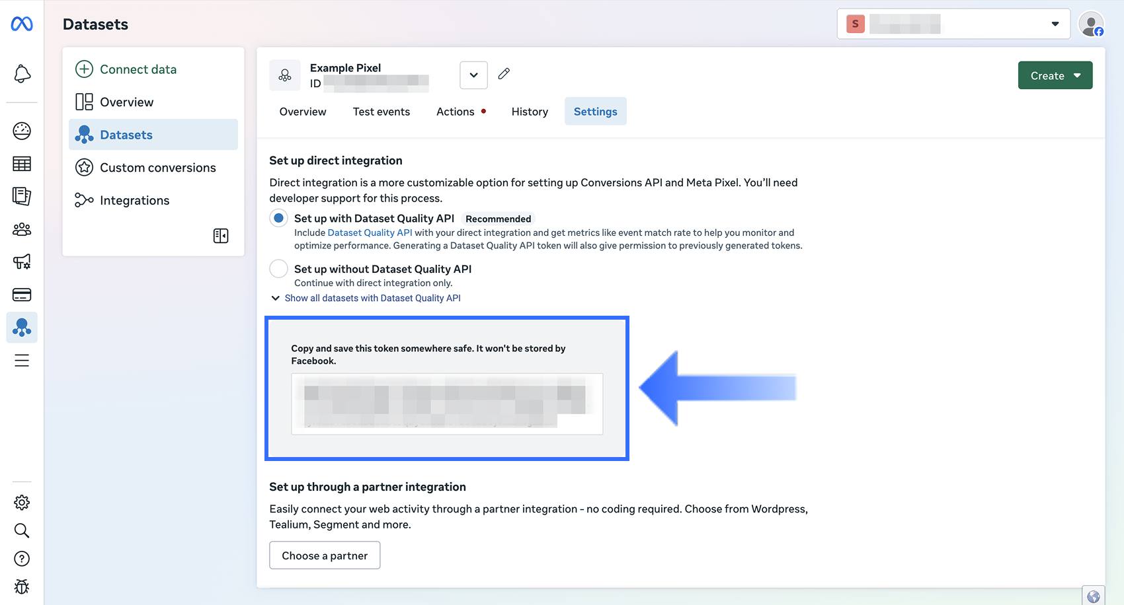Image resolution: width=1124 pixels, height=605 pixels.
Task: Click the Recommended badge
Action: coord(499,219)
